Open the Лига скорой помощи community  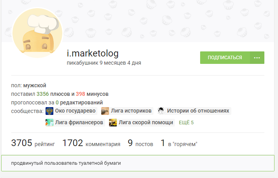point(146,123)
